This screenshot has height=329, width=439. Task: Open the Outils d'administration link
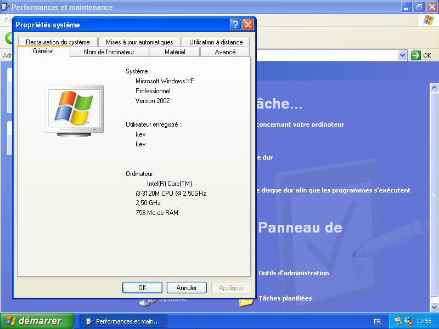(294, 273)
